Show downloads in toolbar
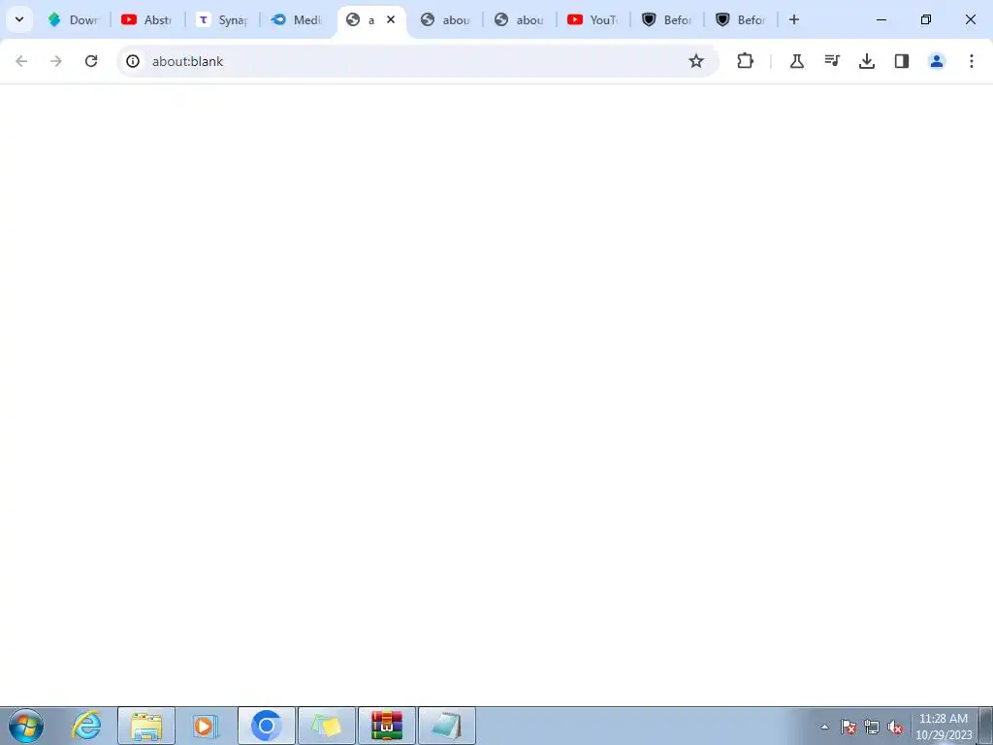This screenshot has width=993, height=745. pyautogui.click(x=867, y=61)
